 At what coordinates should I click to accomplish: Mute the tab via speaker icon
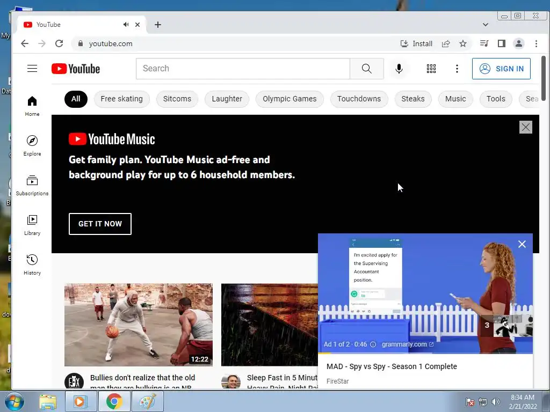point(126,25)
